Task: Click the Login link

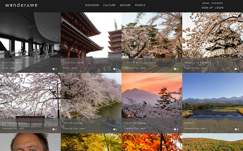Action: point(219,8)
